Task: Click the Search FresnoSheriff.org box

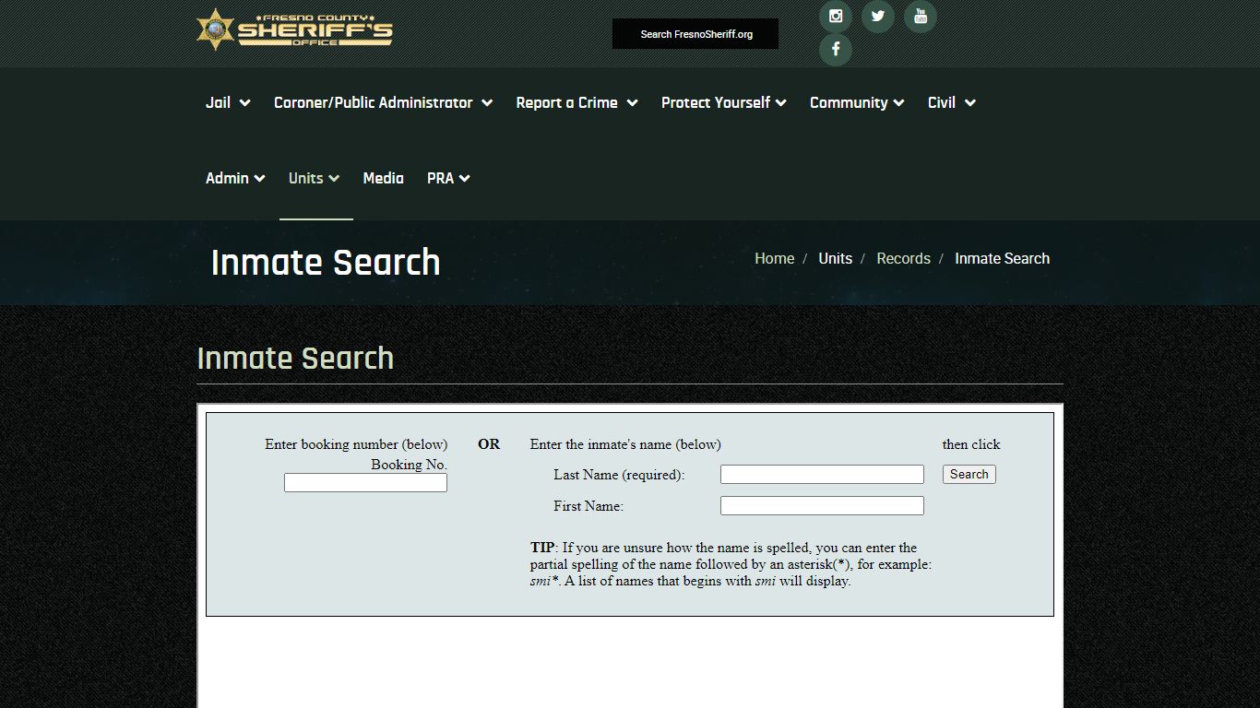Action: coord(695,34)
